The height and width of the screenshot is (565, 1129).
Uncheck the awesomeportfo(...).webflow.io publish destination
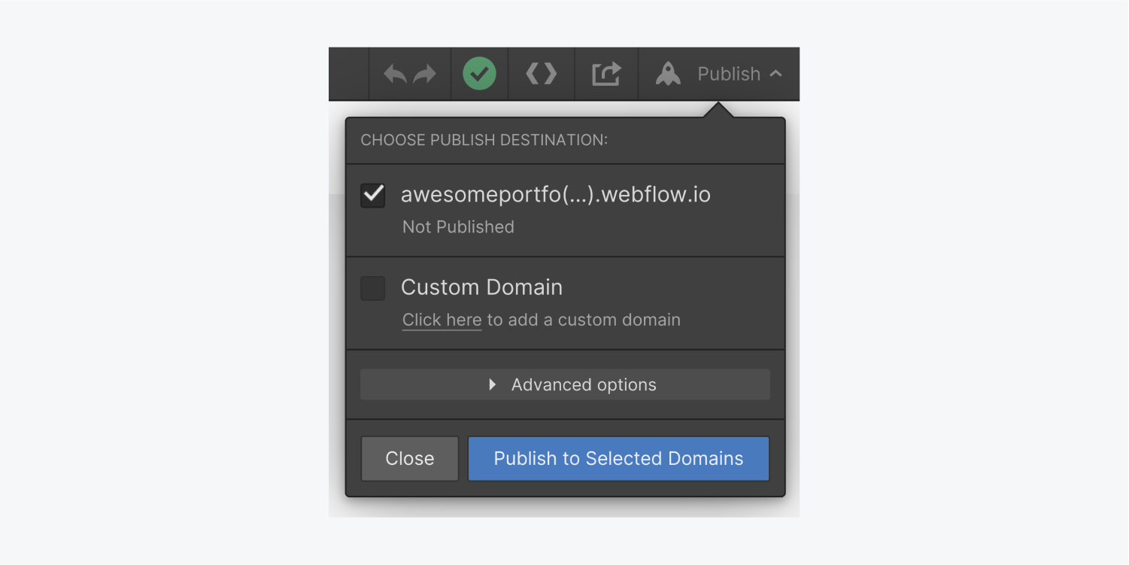click(372, 194)
